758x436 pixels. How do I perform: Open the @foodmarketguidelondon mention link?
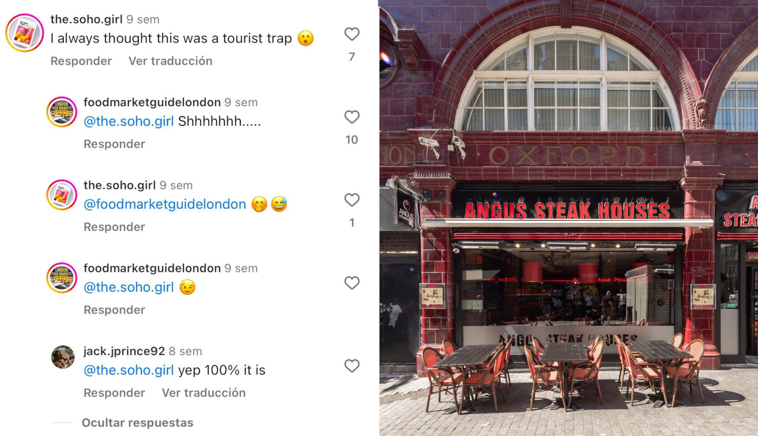tap(165, 204)
